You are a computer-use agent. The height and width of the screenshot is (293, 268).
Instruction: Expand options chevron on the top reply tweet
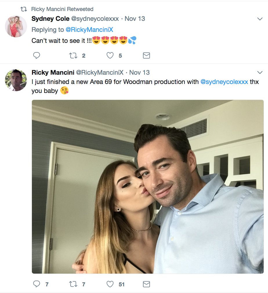tap(260, 19)
